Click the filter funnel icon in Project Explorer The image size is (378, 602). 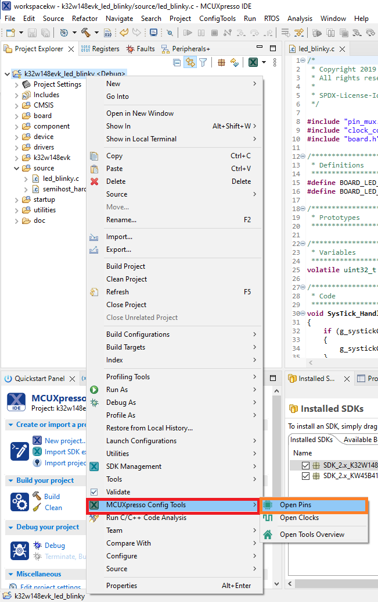tap(203, 63)
